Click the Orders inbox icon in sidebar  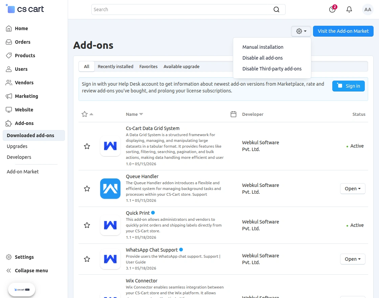point(9,42)
